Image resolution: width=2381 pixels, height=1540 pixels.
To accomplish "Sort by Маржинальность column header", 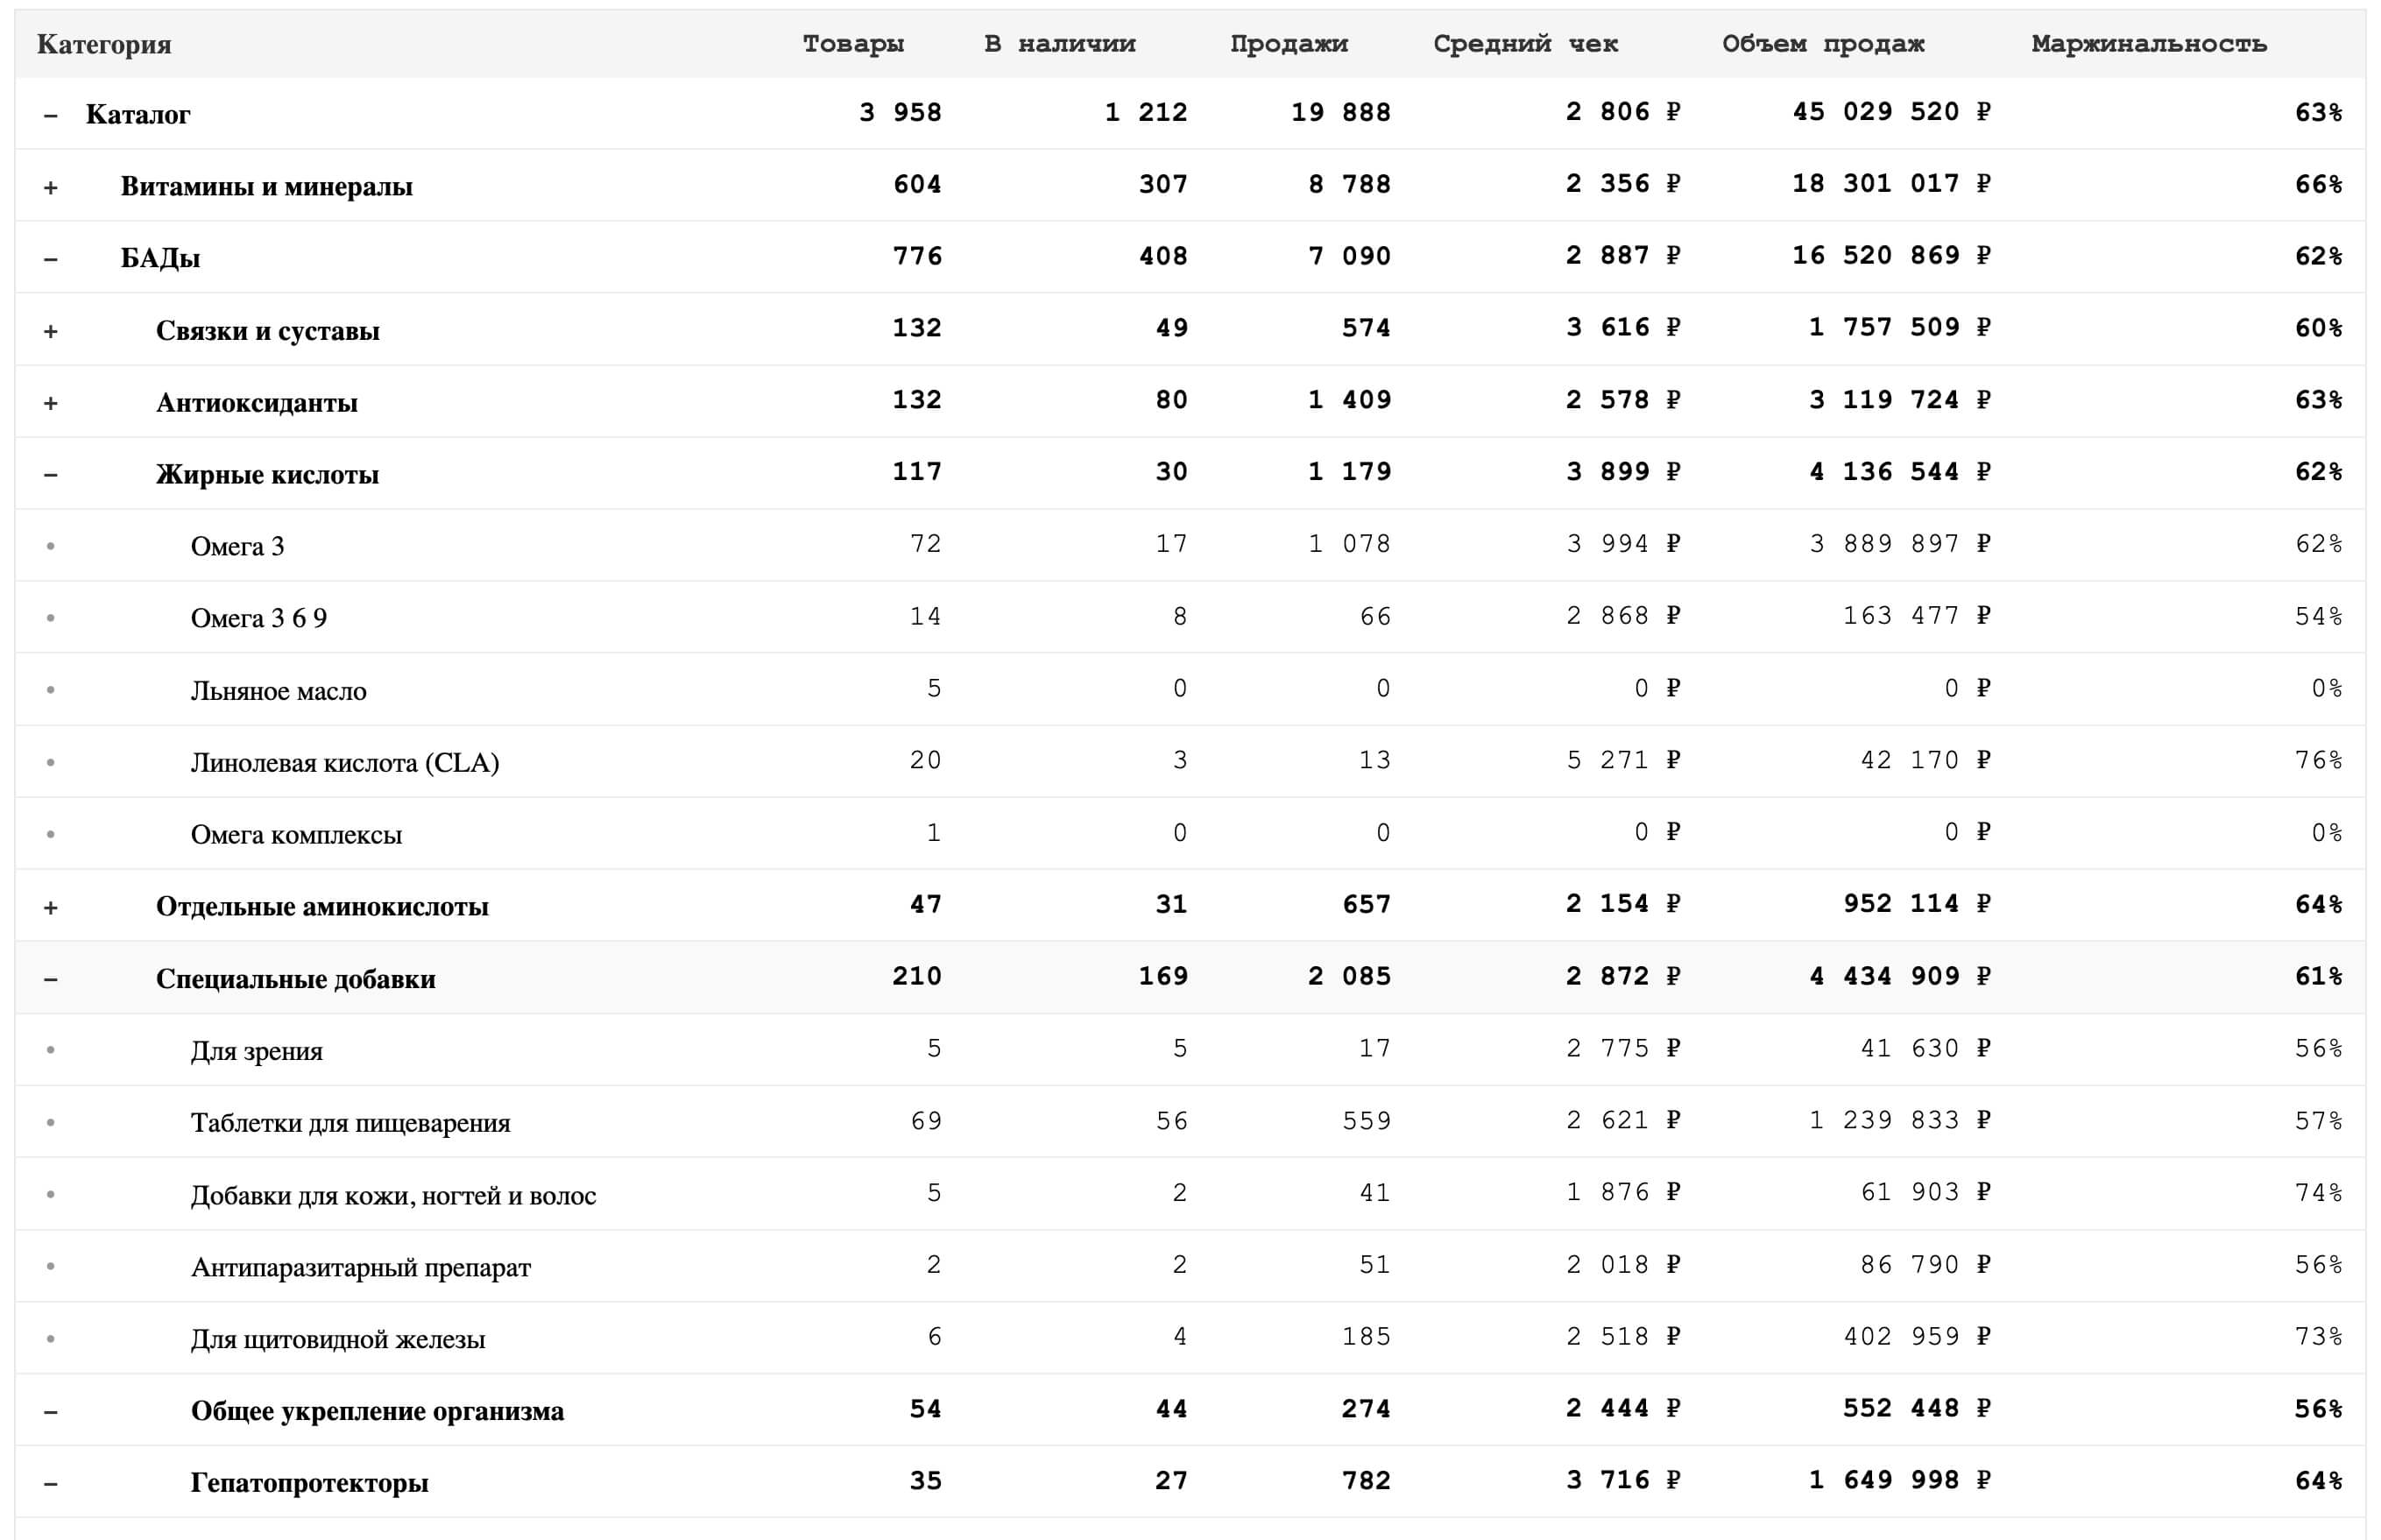I will point(2148,44).
